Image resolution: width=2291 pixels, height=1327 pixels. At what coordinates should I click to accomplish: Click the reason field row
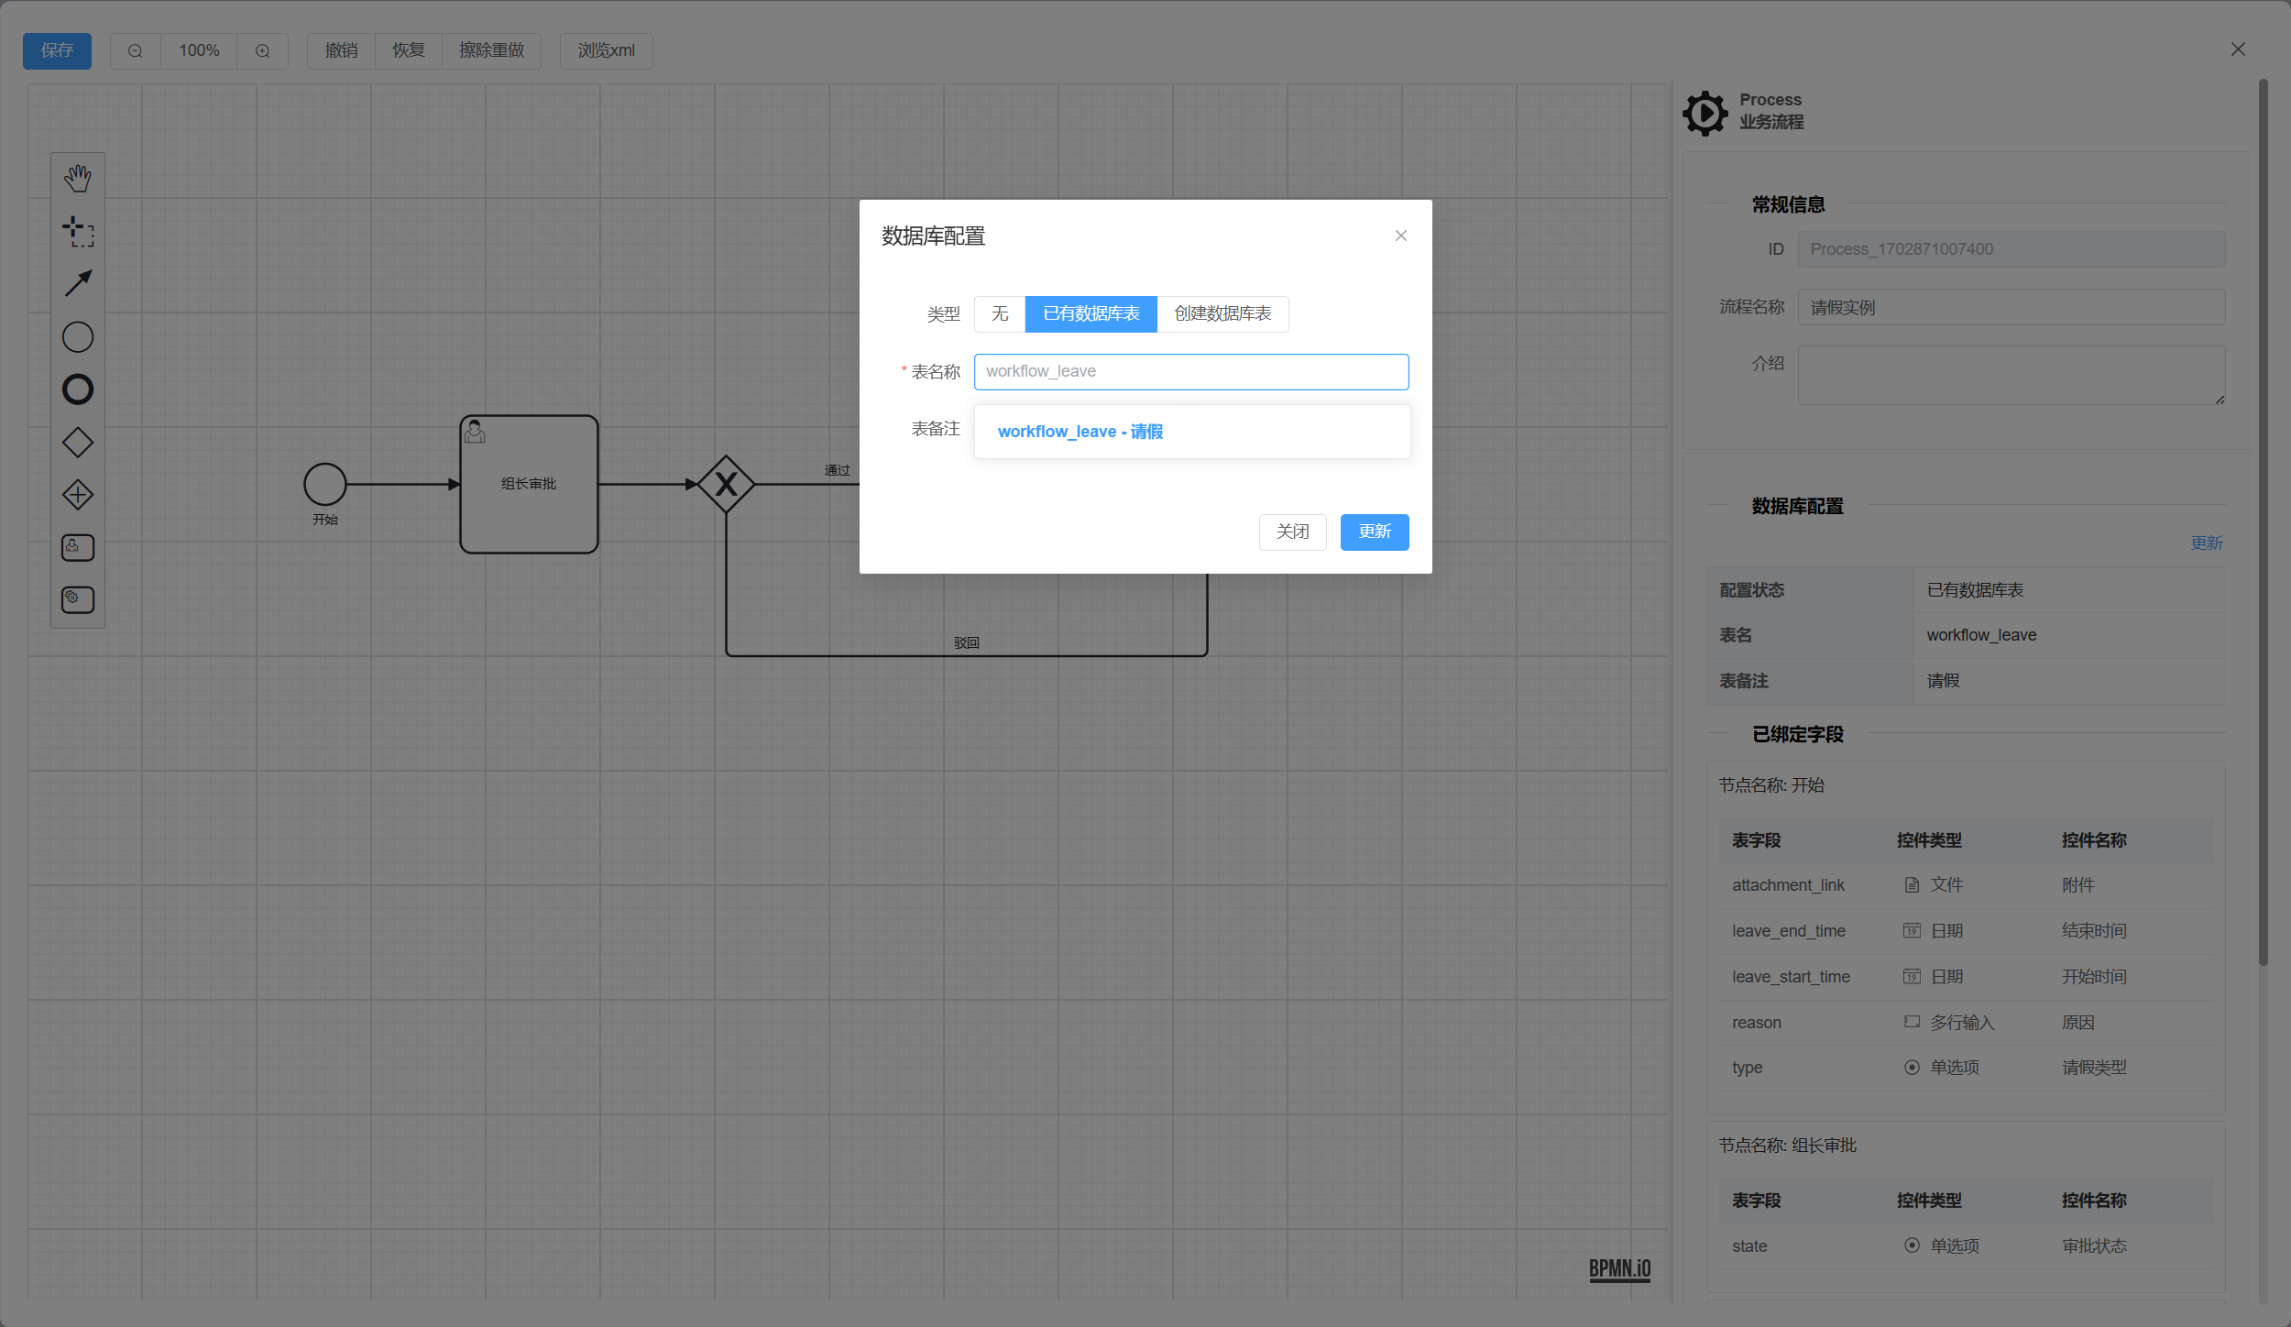pos(1966,1023)
